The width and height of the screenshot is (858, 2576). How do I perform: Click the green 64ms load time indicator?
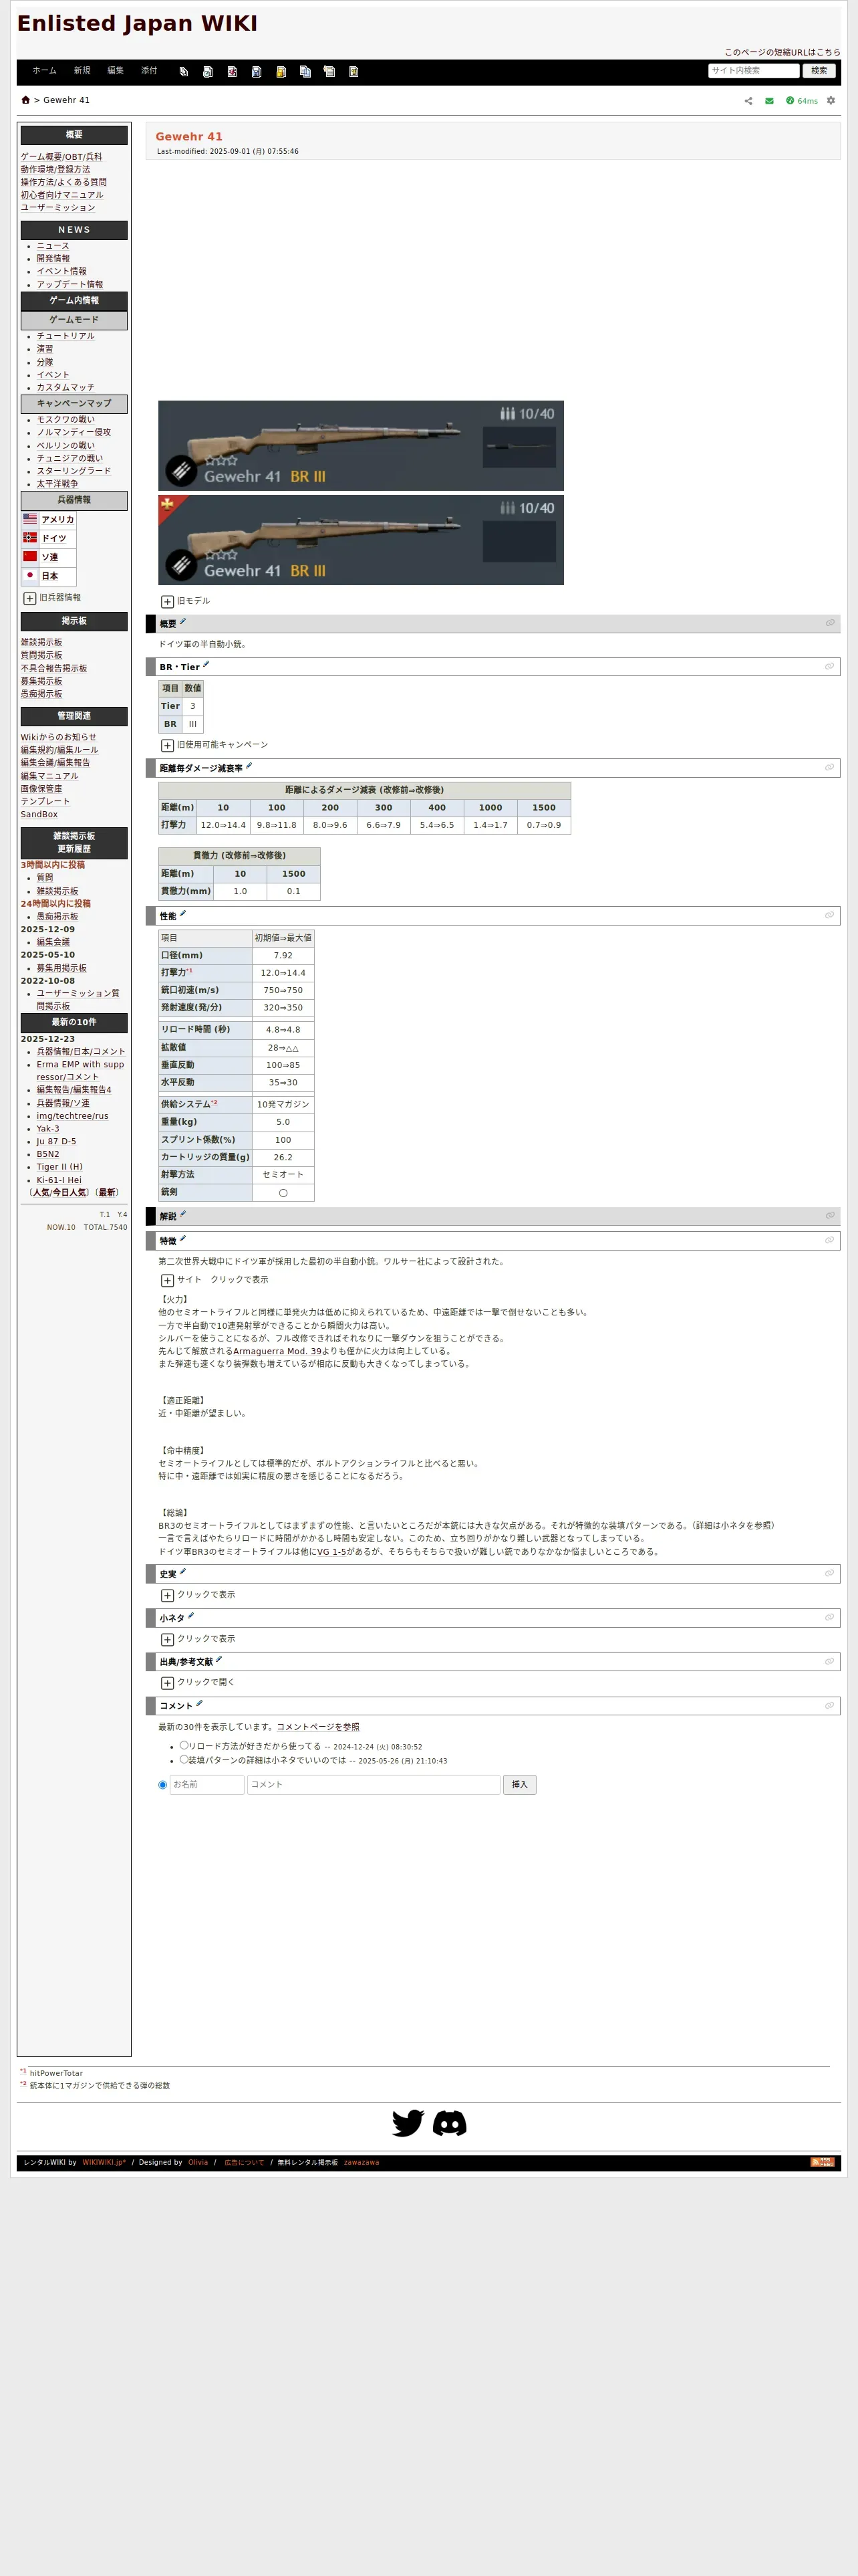click(x=802, y=101)
